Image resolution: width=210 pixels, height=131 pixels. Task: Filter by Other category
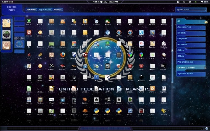tap(191, 56)
